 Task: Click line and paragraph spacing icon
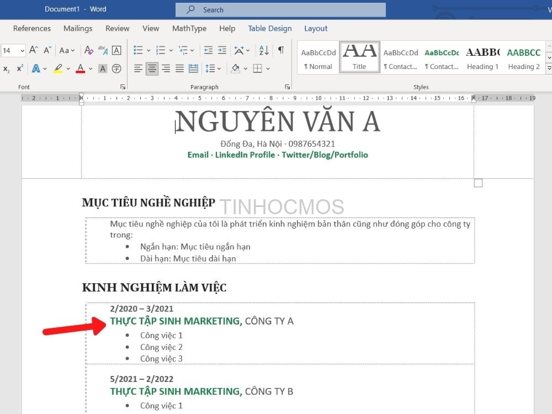pos(210,68)
